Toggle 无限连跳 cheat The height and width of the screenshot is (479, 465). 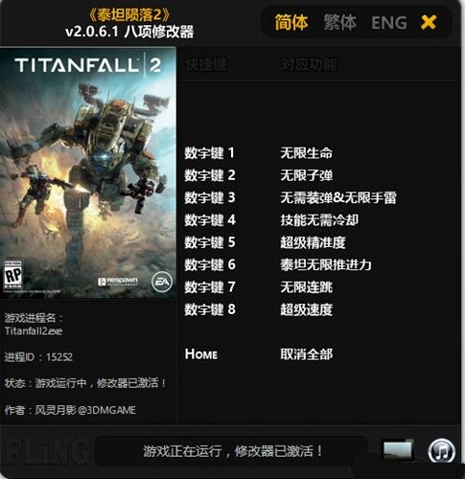[306, 287]
